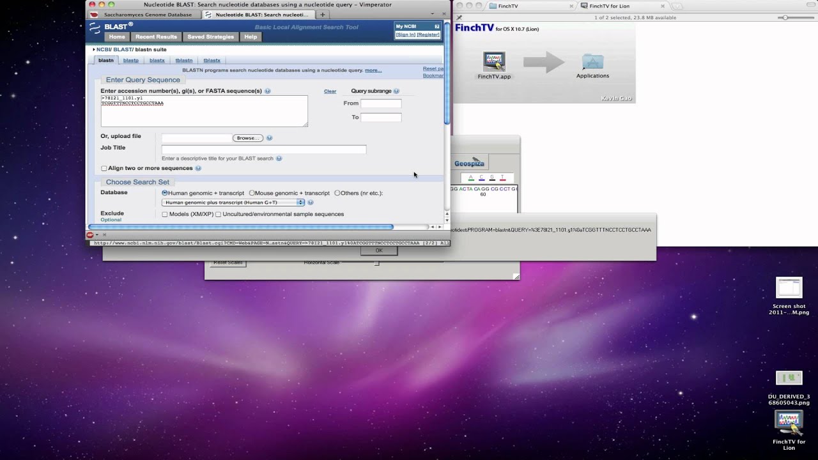
Task: Click BLAST breadcrumb link
Action: coord(121,50)
